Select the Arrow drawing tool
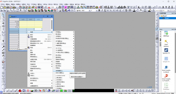Image resolution: width=176 pixels, height=94 pixels. 3,47
